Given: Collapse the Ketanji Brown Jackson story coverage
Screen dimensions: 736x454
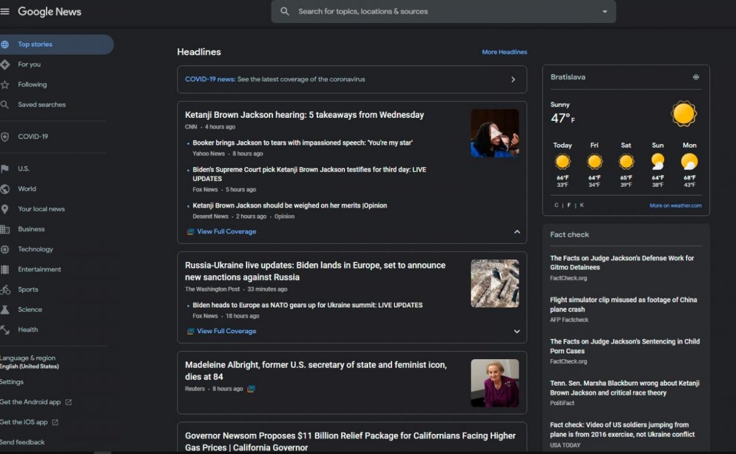Looking at the screenshot, I should point(517,231).
